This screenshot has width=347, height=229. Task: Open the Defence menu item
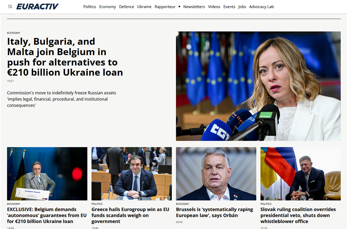click(127, 7)
